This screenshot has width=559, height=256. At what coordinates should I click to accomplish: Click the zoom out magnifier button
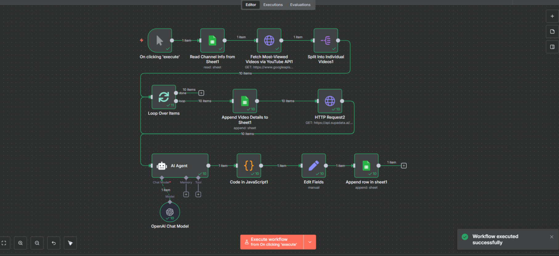click(x=37, y=243)
